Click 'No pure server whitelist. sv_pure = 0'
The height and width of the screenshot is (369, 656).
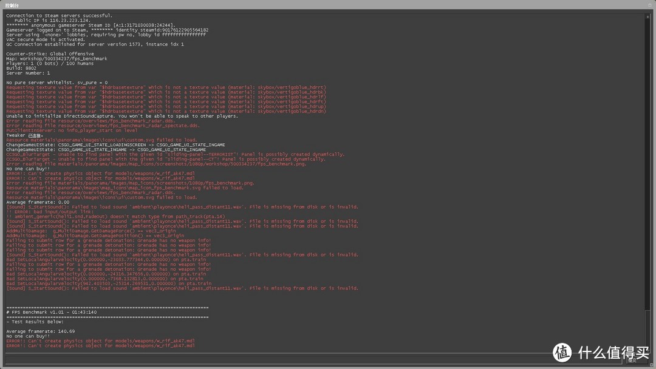tap(57, 83)
